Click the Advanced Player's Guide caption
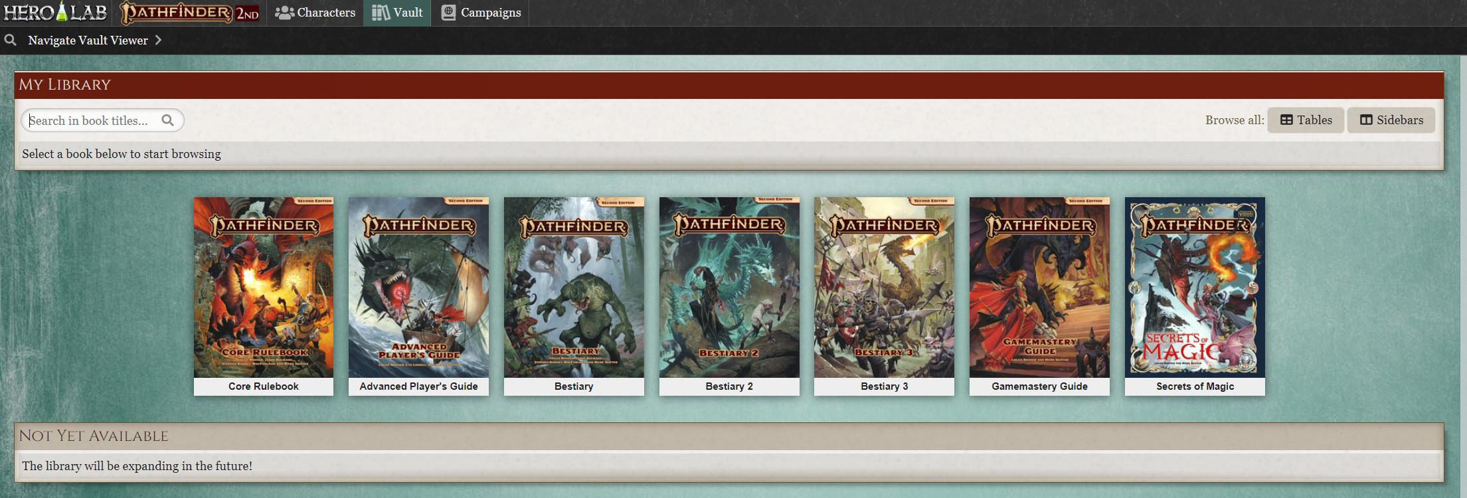This screenshot has width=1467, height=498. pos(418,386)
